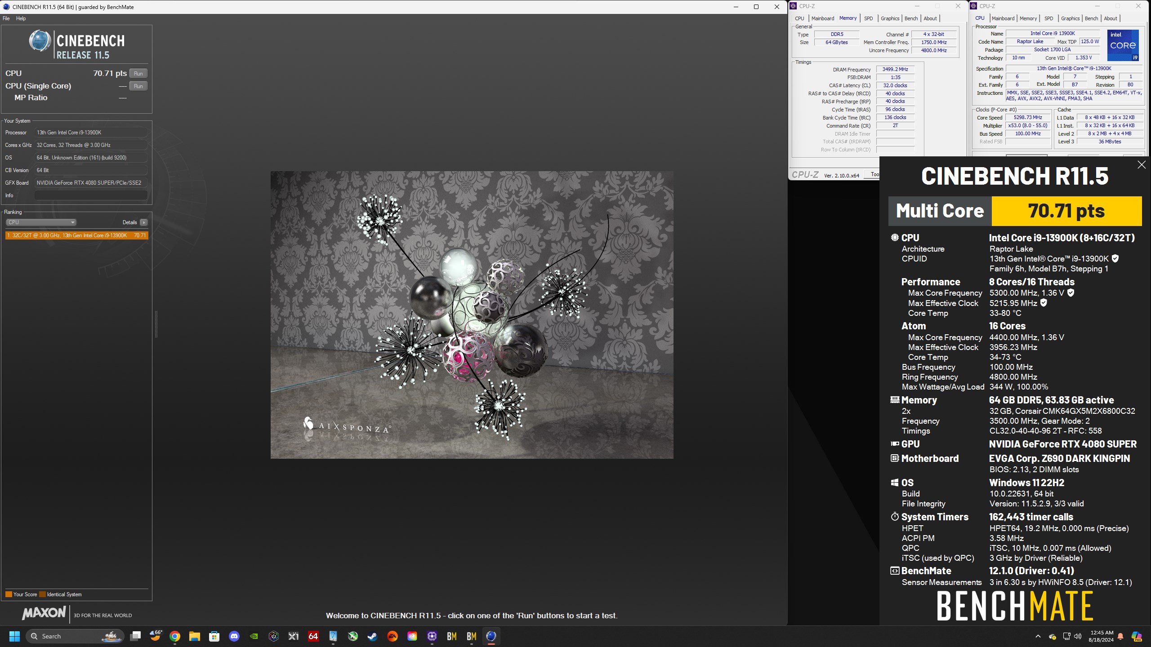Open Mainboard tab in the left CPU-Z window

(822, 18)
